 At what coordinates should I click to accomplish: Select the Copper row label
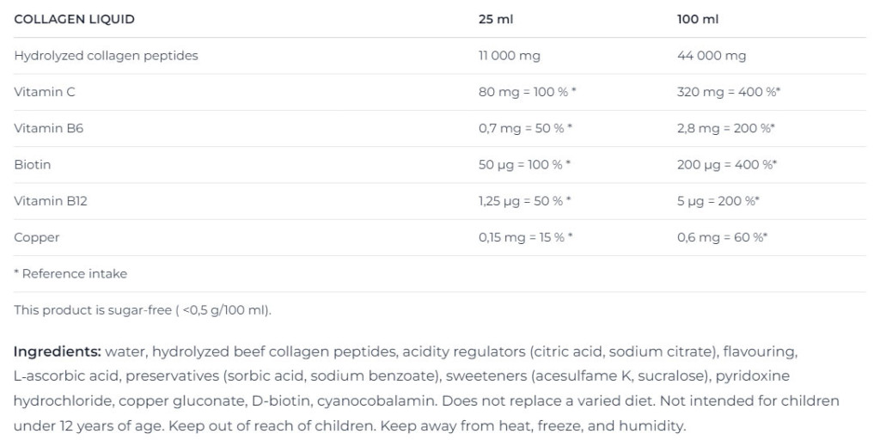click(x=36, y=238)
